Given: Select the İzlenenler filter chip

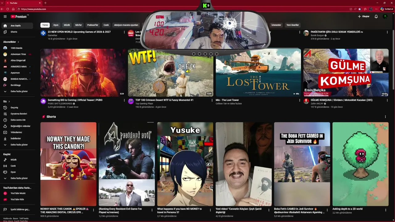Looking at the screenshot, I should (276, 25).
